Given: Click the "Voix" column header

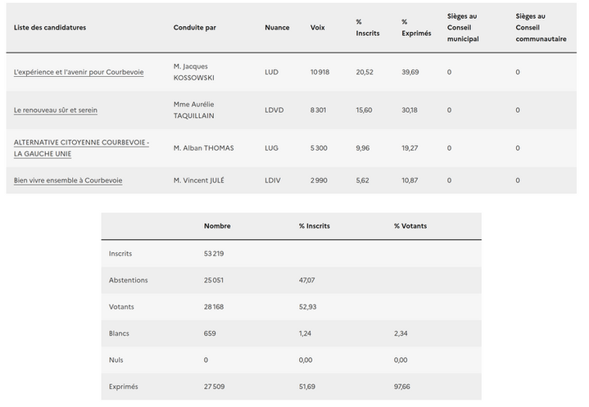Looking at the screenshot, I should click(x=318, y=28).
